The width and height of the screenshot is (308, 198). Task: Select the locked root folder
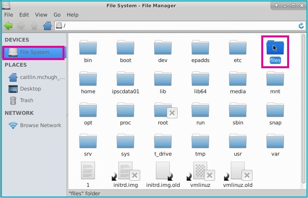pos(163,111)
